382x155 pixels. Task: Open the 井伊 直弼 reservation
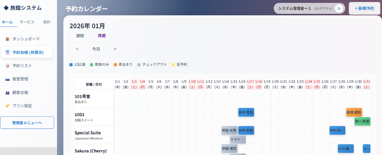point(246,130)
